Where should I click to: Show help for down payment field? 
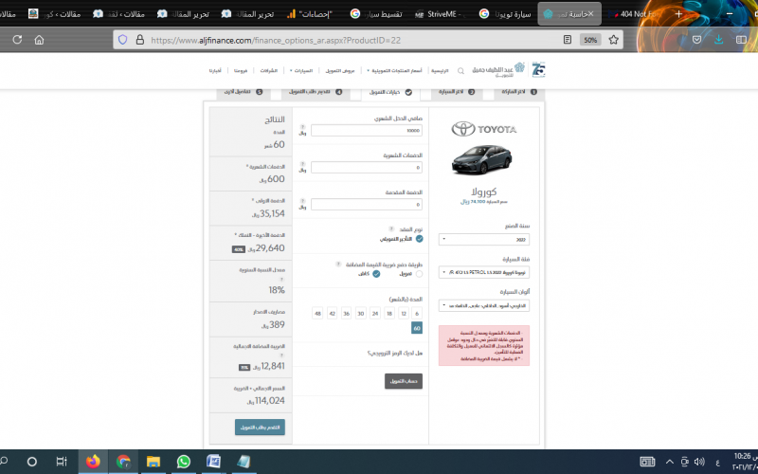[302, 201]
